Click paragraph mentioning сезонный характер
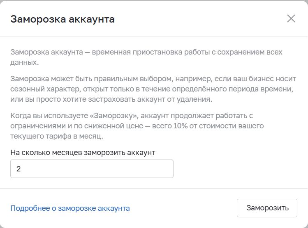The width and height of the screenshot is (308, 228). pos(153,89)
